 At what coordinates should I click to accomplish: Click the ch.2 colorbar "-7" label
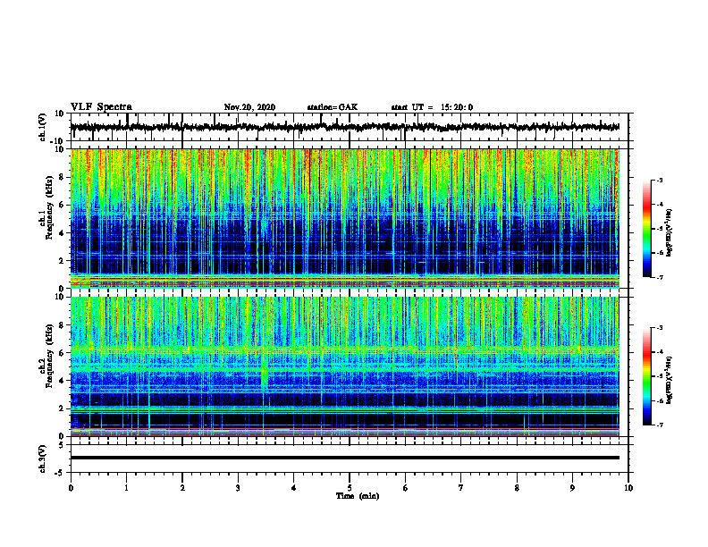coord(659,425)
